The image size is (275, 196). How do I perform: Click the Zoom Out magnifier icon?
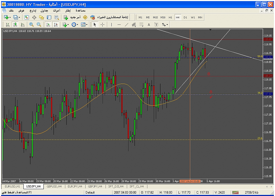tap(39, 24)
